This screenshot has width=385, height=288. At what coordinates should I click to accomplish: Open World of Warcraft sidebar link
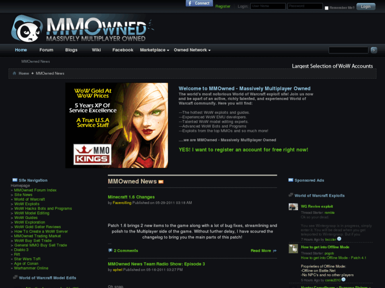pos(30,200)
